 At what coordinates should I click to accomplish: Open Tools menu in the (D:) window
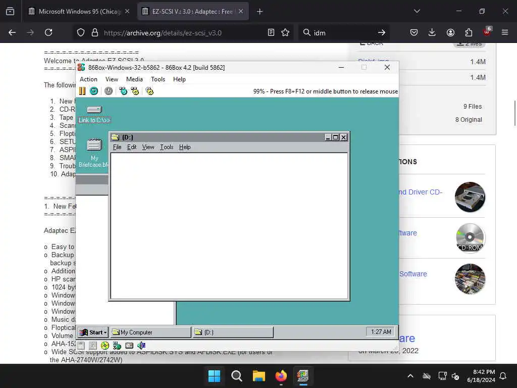point(167,147)
